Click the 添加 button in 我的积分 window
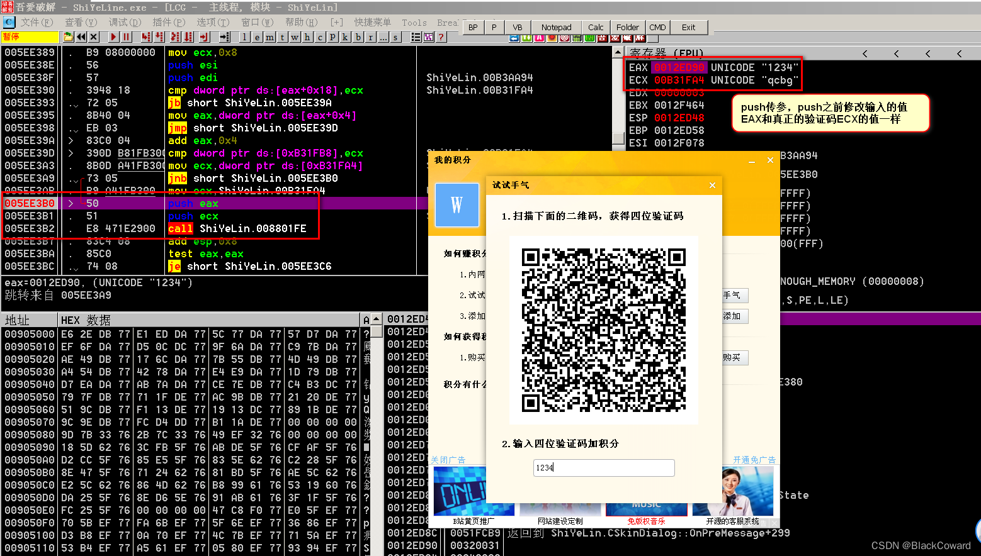Screen dimensions: 981x556 click(x=735, y=316)
